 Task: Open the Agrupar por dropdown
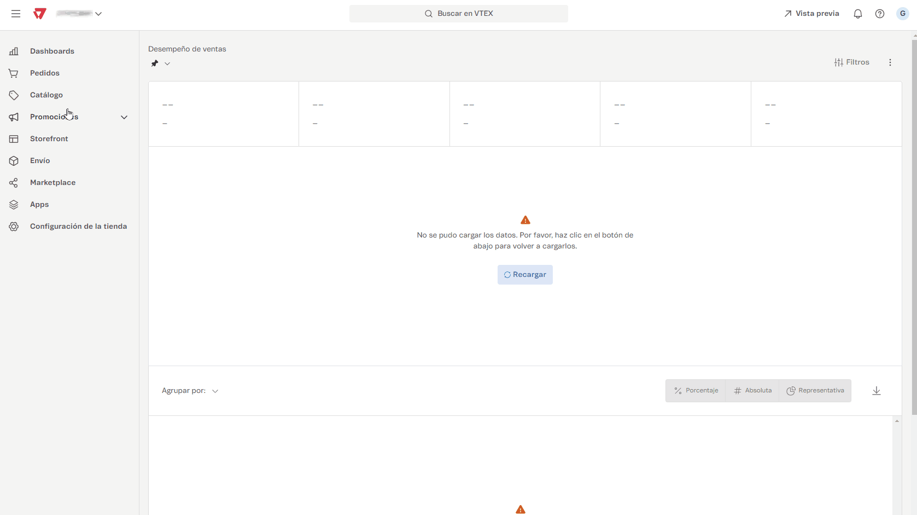(190, 391)
